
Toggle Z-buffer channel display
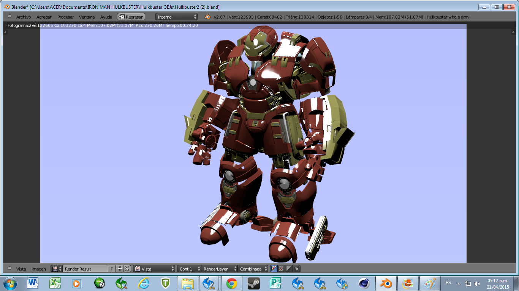(x=296, y=269)
